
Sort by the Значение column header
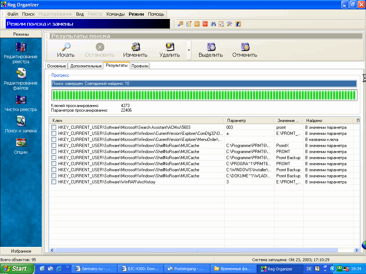tap(288, 121)
